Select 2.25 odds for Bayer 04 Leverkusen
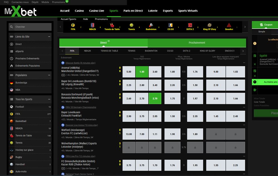278x176 pixels. pyautogui.click(x=129, y=85)
